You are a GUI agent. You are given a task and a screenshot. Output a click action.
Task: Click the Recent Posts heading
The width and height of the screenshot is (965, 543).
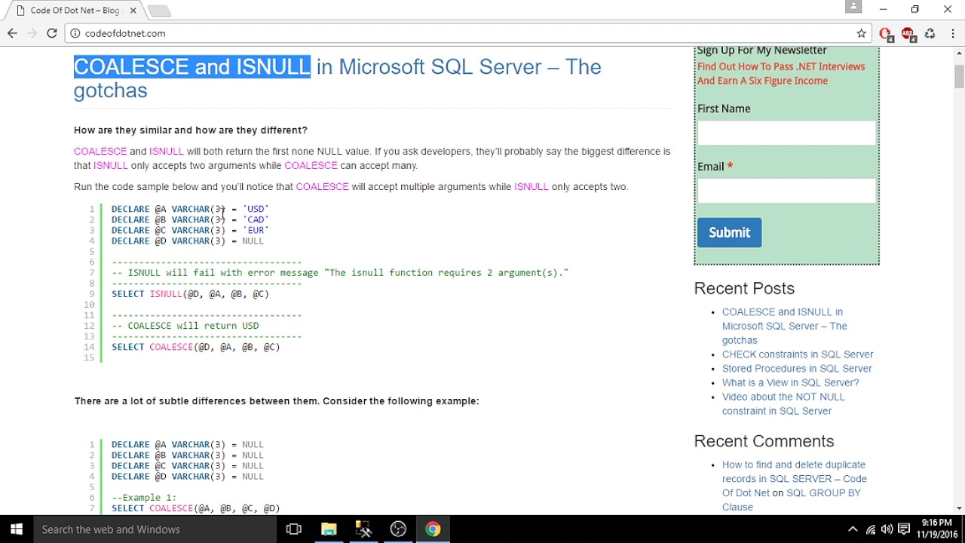pos(744,289)
